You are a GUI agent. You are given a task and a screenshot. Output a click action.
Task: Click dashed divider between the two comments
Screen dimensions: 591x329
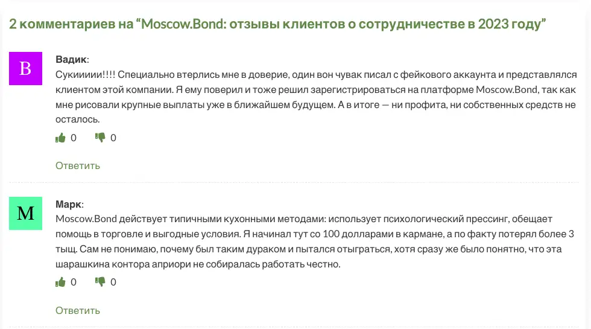click(294, 182)
